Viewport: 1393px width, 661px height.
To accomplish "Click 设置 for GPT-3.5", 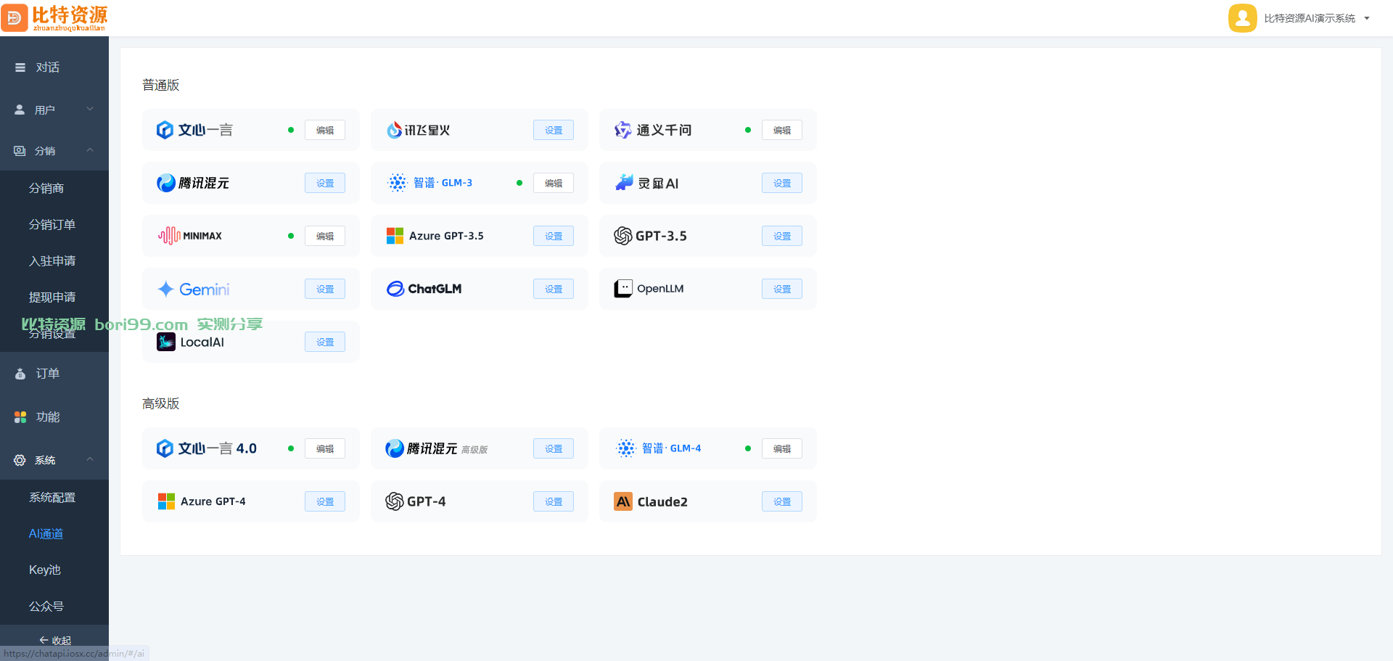I will [x=782, y=236].
